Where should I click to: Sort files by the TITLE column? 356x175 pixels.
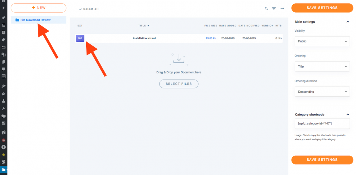coord(144,26)
